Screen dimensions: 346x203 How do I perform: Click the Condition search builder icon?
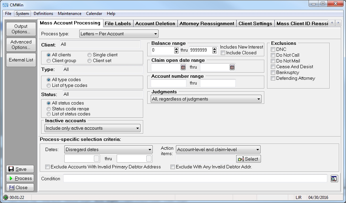click(334, 179)
